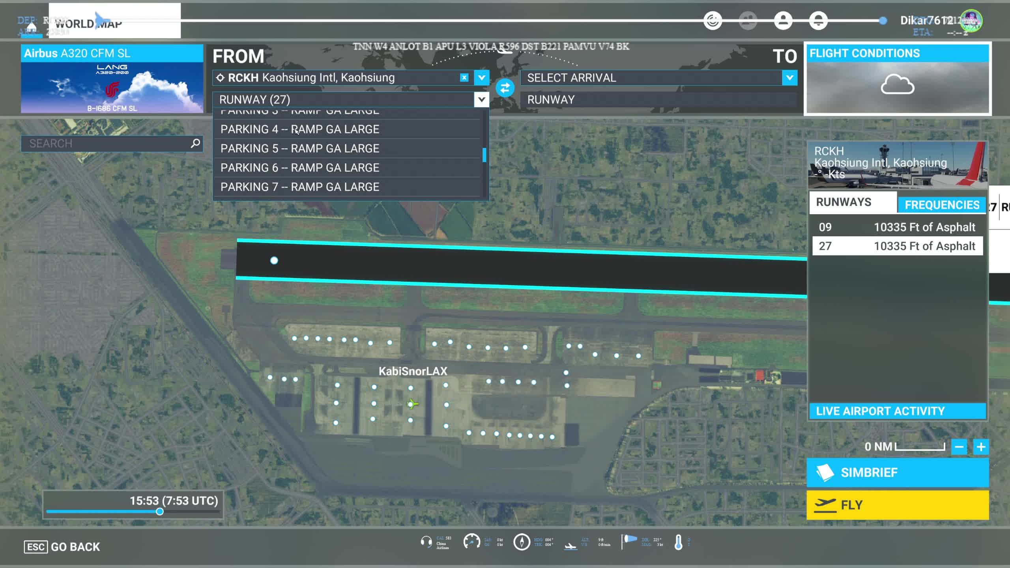Select runway 09 row in list
The height and width of the screenshot is (568, 1010).
[897, 227]
